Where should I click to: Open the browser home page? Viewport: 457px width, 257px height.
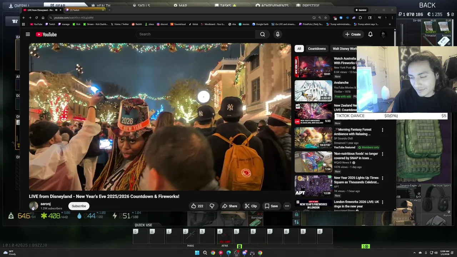43,17
